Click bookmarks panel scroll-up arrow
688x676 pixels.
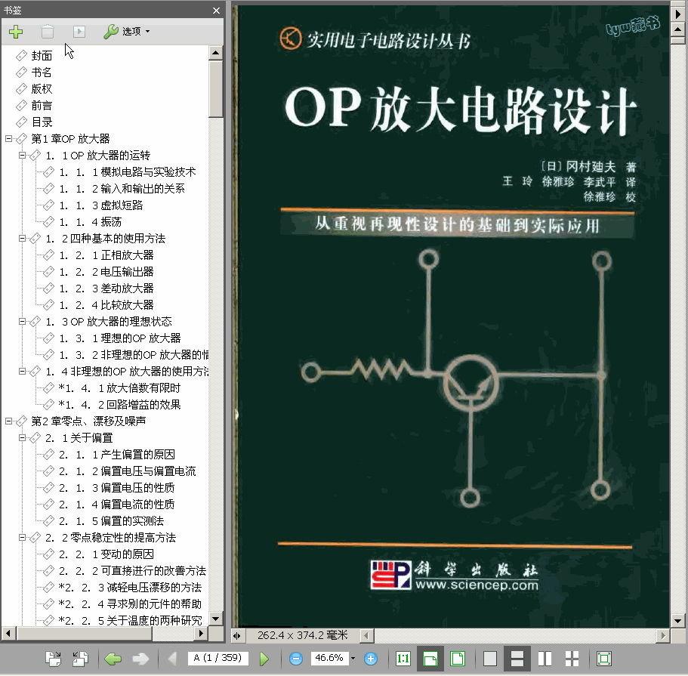point(215,53)
